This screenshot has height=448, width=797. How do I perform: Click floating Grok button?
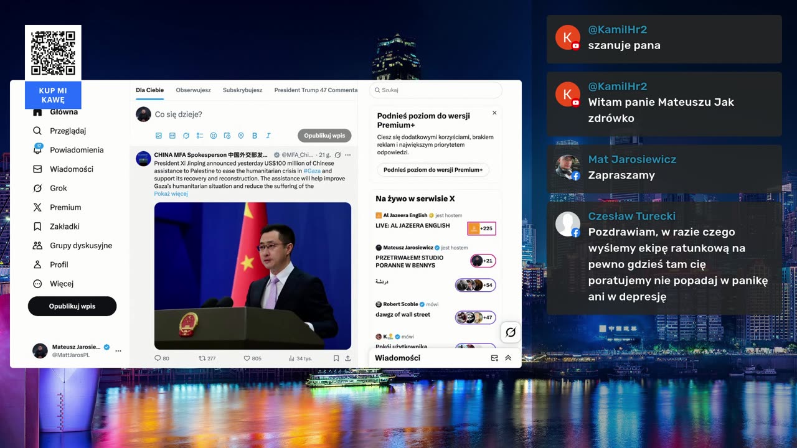511,332
